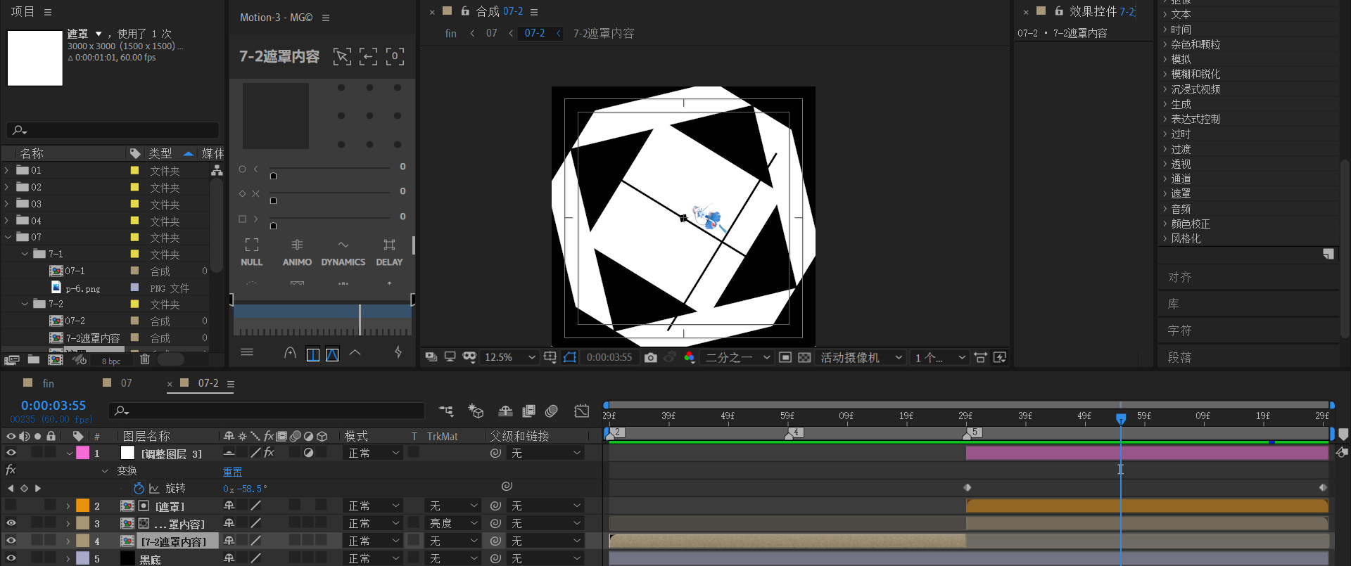This screenshot has width=1351, height=566.
Task: Enable frame blending switch in timeline
Action: 528,411
